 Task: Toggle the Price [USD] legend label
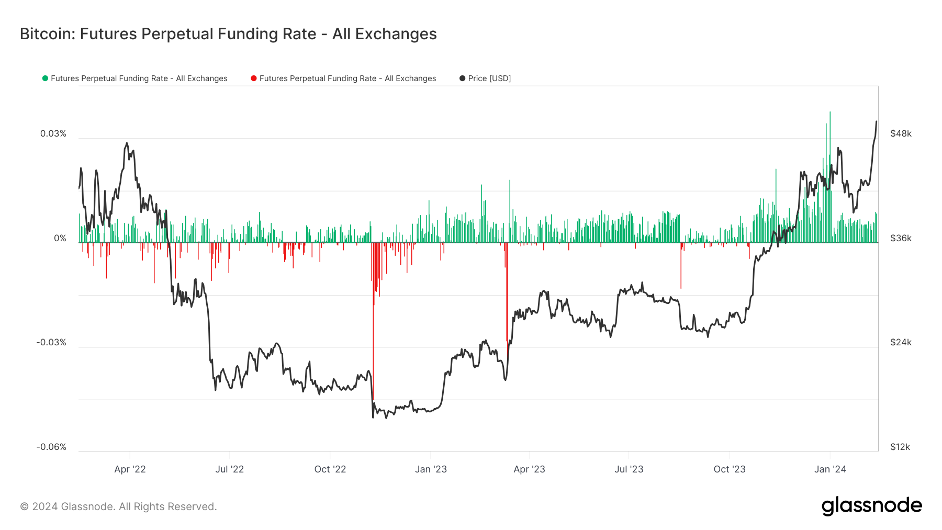pos(489,78)
